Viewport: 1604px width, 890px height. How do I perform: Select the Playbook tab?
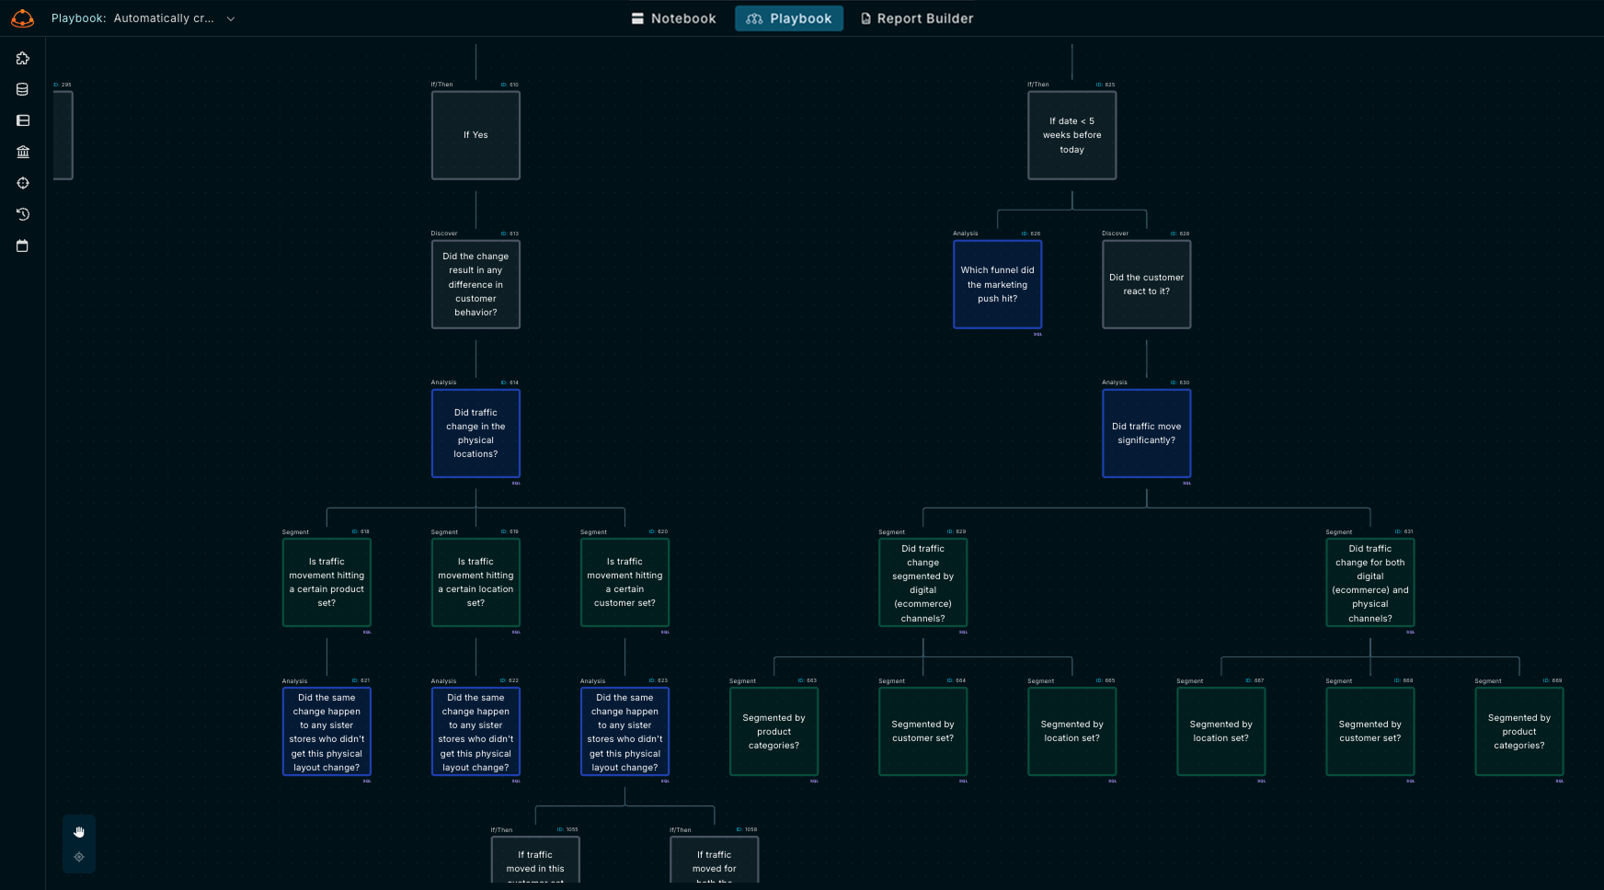pyautogui.click(x=789, y=18)
